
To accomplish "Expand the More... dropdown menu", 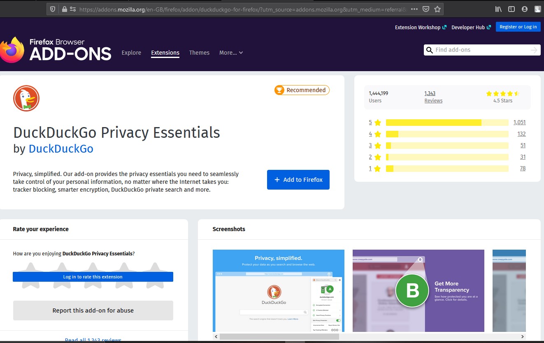I will click(x=231, y=53).
